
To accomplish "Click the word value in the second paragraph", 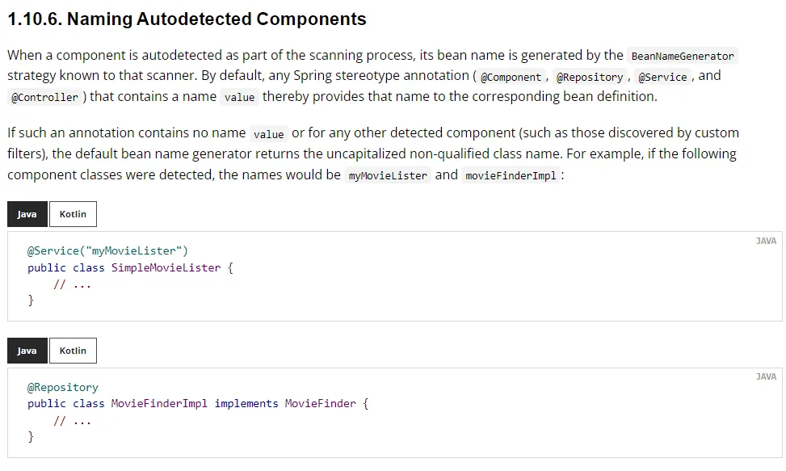I will (268, 135).
